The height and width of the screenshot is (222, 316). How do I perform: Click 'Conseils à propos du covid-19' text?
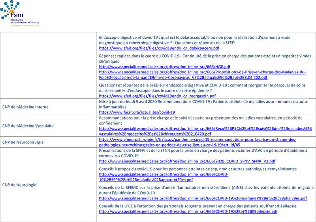coord(126,169)
